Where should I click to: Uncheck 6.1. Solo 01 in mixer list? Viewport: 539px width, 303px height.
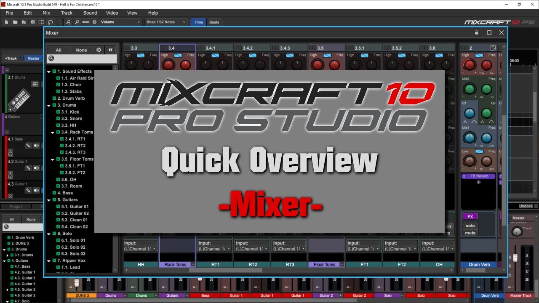point(58,240)
